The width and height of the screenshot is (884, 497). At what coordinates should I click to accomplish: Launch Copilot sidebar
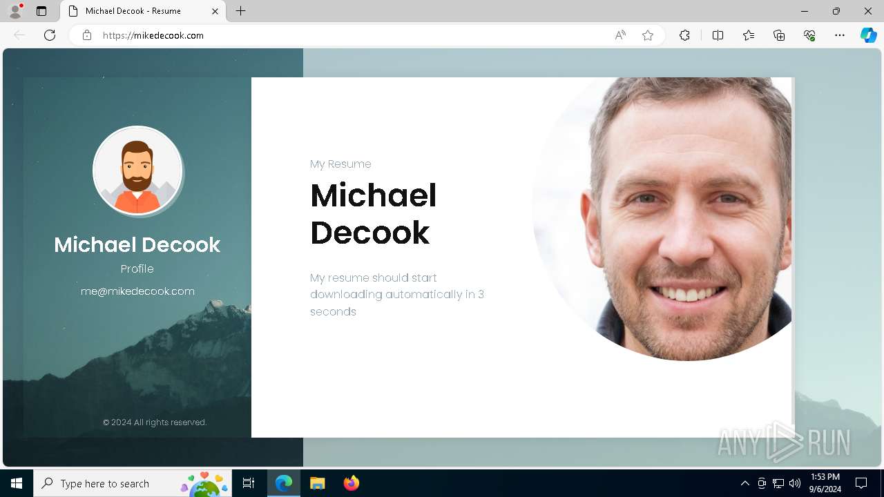[868, 35]
